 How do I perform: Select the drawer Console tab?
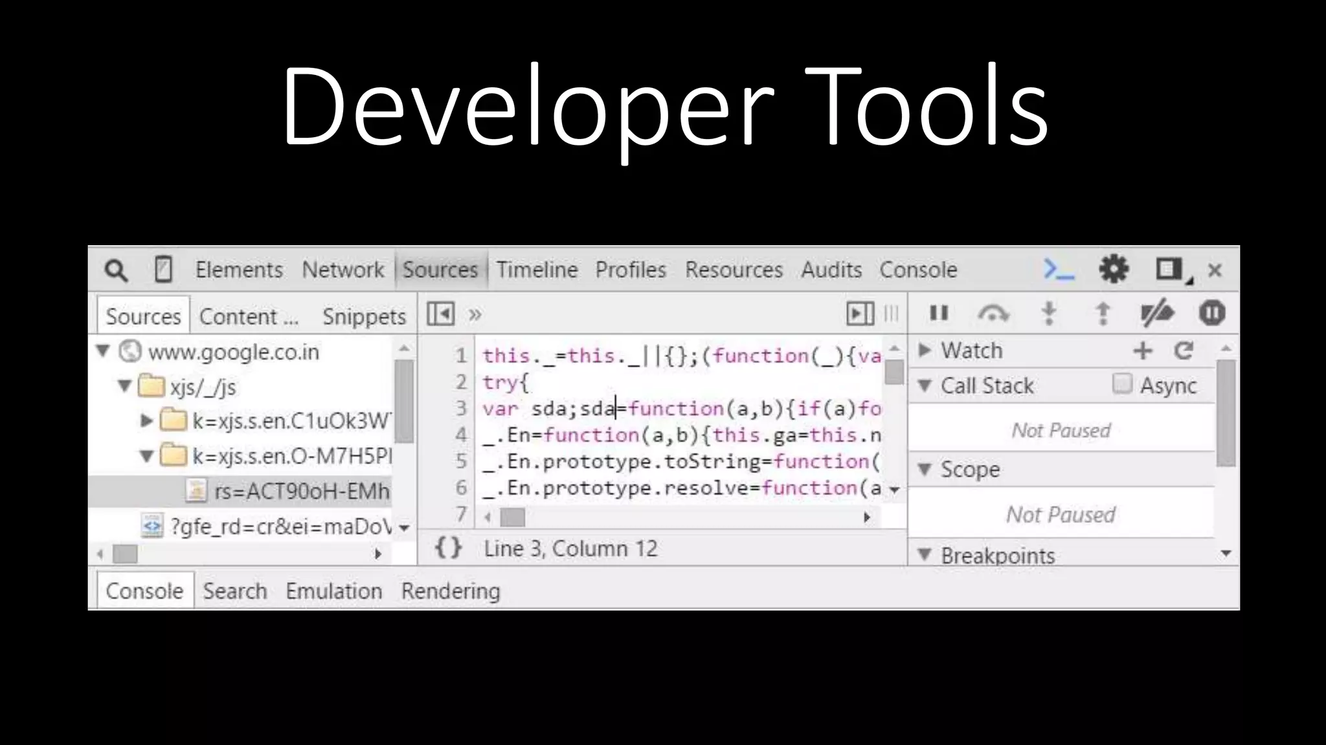pyautogui.click(x=144, y=590)
